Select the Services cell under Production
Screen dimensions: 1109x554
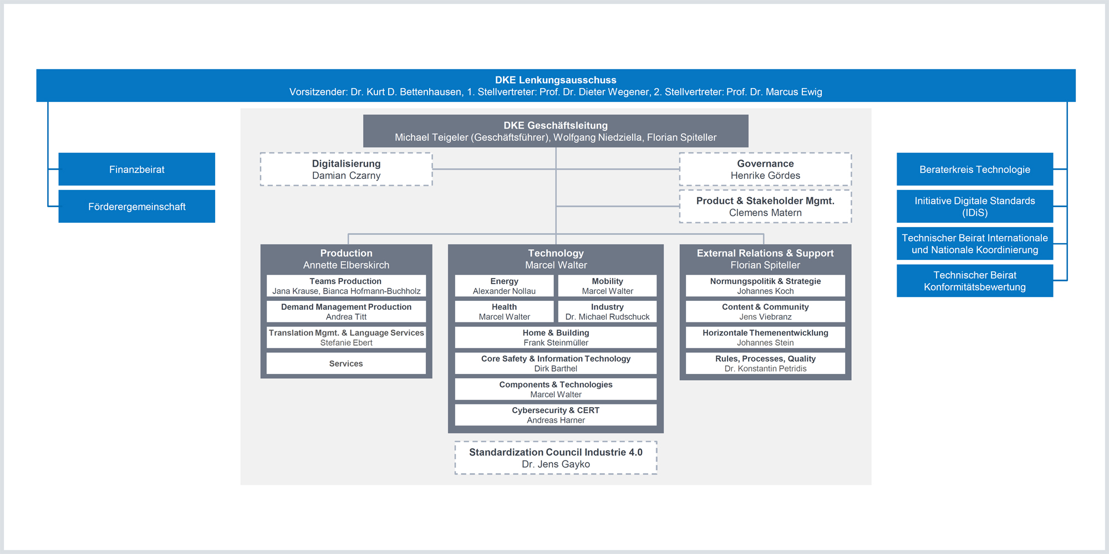[346, 363]
